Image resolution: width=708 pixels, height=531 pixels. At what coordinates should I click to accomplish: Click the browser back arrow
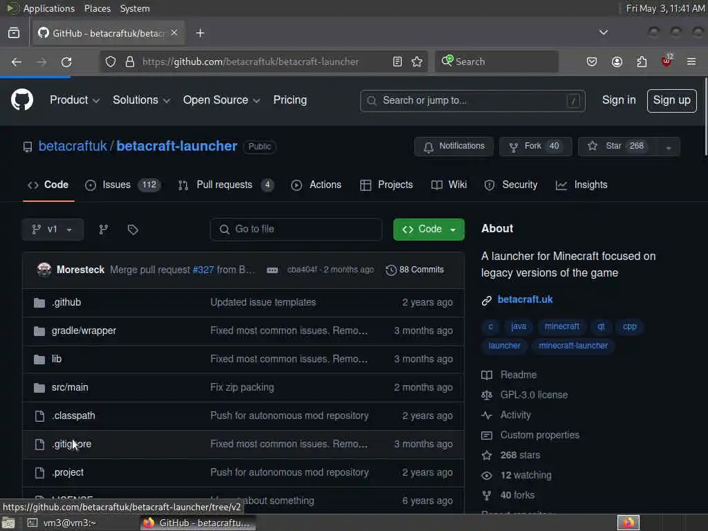tap(17, 62)
